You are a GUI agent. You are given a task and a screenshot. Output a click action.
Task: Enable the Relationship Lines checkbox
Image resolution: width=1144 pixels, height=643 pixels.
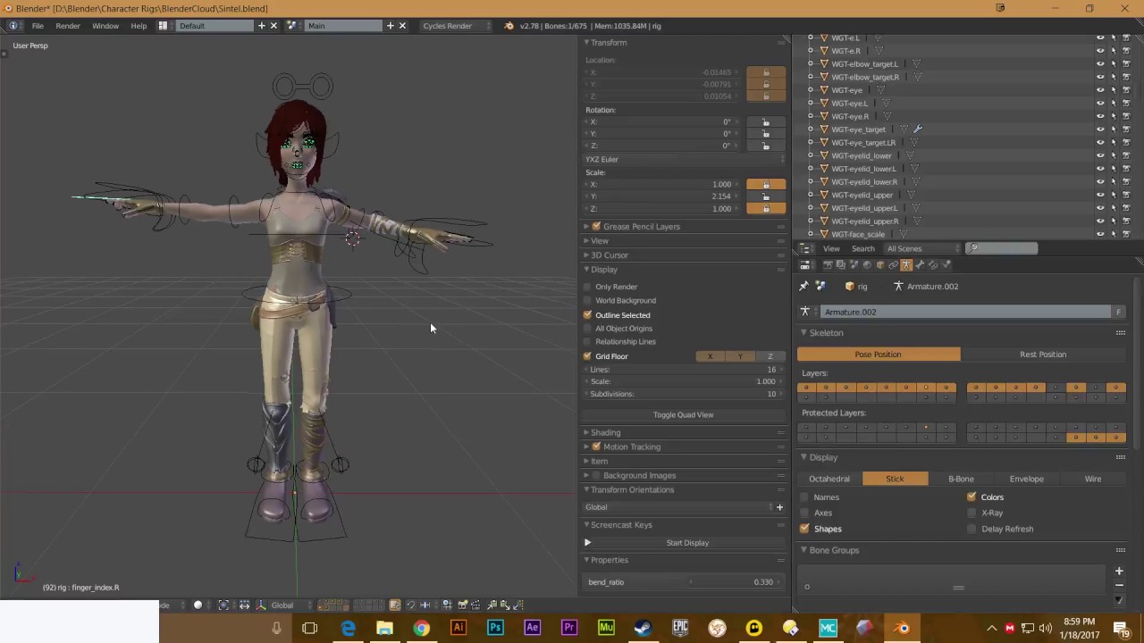click(587, 342)
